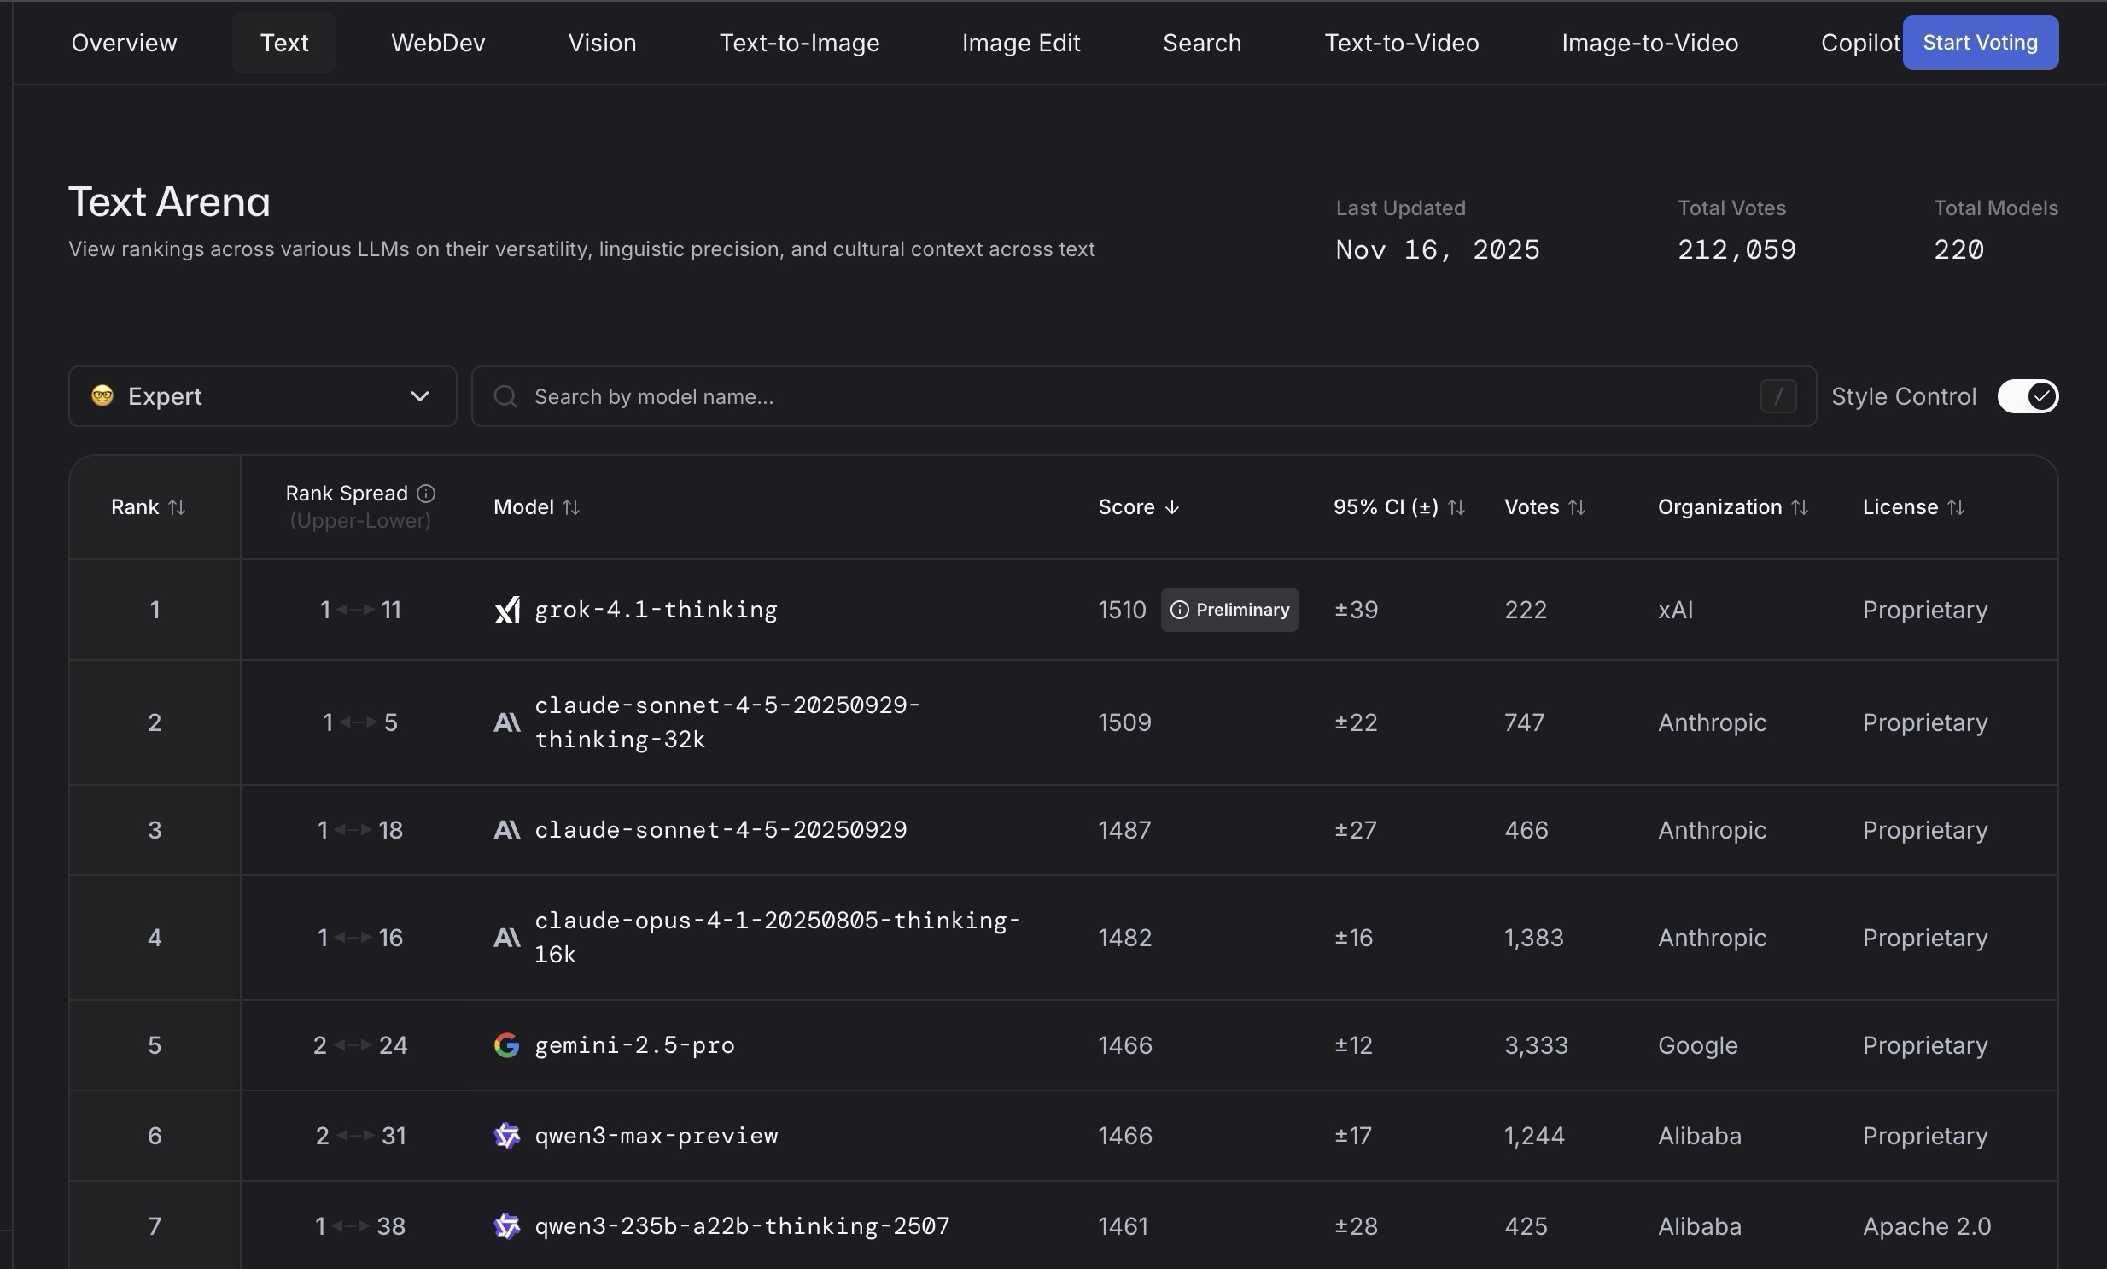The height and width of the screenshot is (1269, 2107).
Task: Click the Preliminary badge info icon
Action: pos(1180,610)
